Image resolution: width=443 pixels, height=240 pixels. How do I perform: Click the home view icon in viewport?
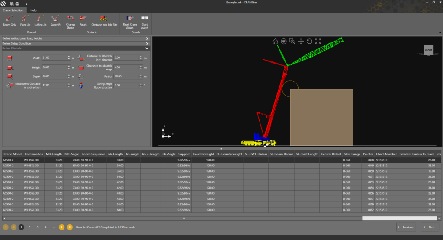pos(275,42)
